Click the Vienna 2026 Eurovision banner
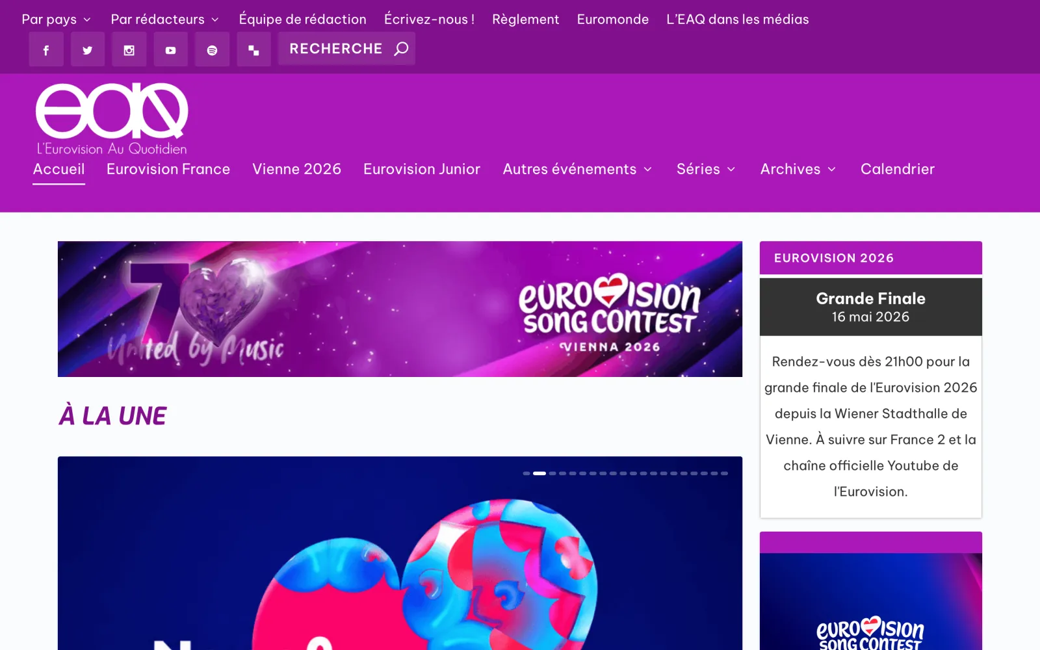This screenshot has height=650, width=1040. [x=400, y=309]
